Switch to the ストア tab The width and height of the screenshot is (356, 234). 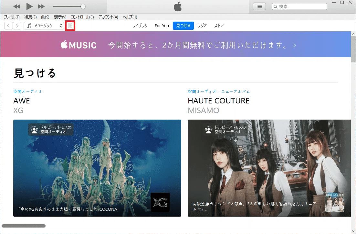pyautogui.click(x=219, y=26)
